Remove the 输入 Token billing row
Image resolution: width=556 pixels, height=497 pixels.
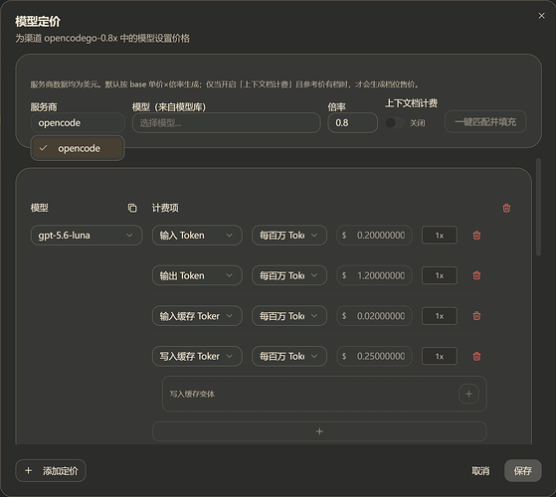point(476,236)
